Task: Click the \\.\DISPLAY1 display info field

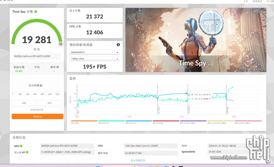Action: coord(67,152)
